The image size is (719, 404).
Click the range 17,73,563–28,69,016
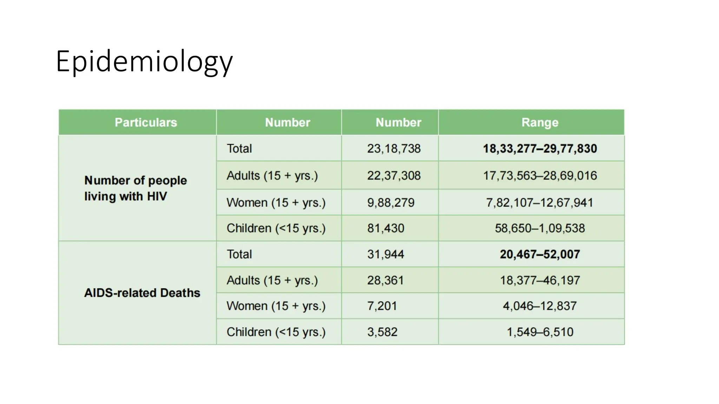pos(540,175)
